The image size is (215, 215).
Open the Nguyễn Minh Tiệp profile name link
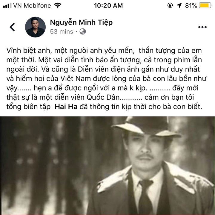81,22
